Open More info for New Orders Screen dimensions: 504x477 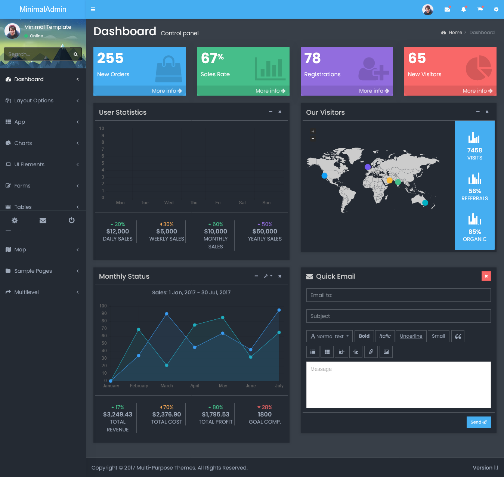coord(167,91)
